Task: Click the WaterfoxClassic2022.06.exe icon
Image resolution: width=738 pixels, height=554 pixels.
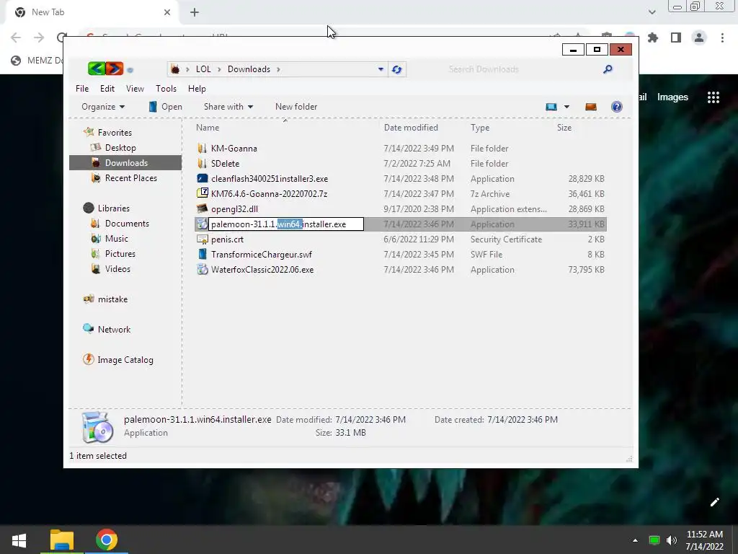Action: 203,270
